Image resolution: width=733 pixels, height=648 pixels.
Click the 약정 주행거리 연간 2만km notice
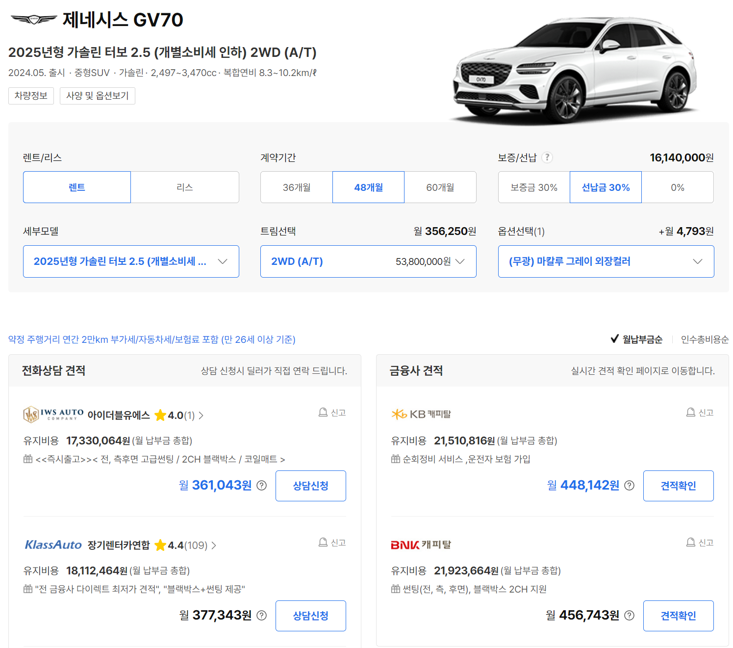click(x=152, y=339)
